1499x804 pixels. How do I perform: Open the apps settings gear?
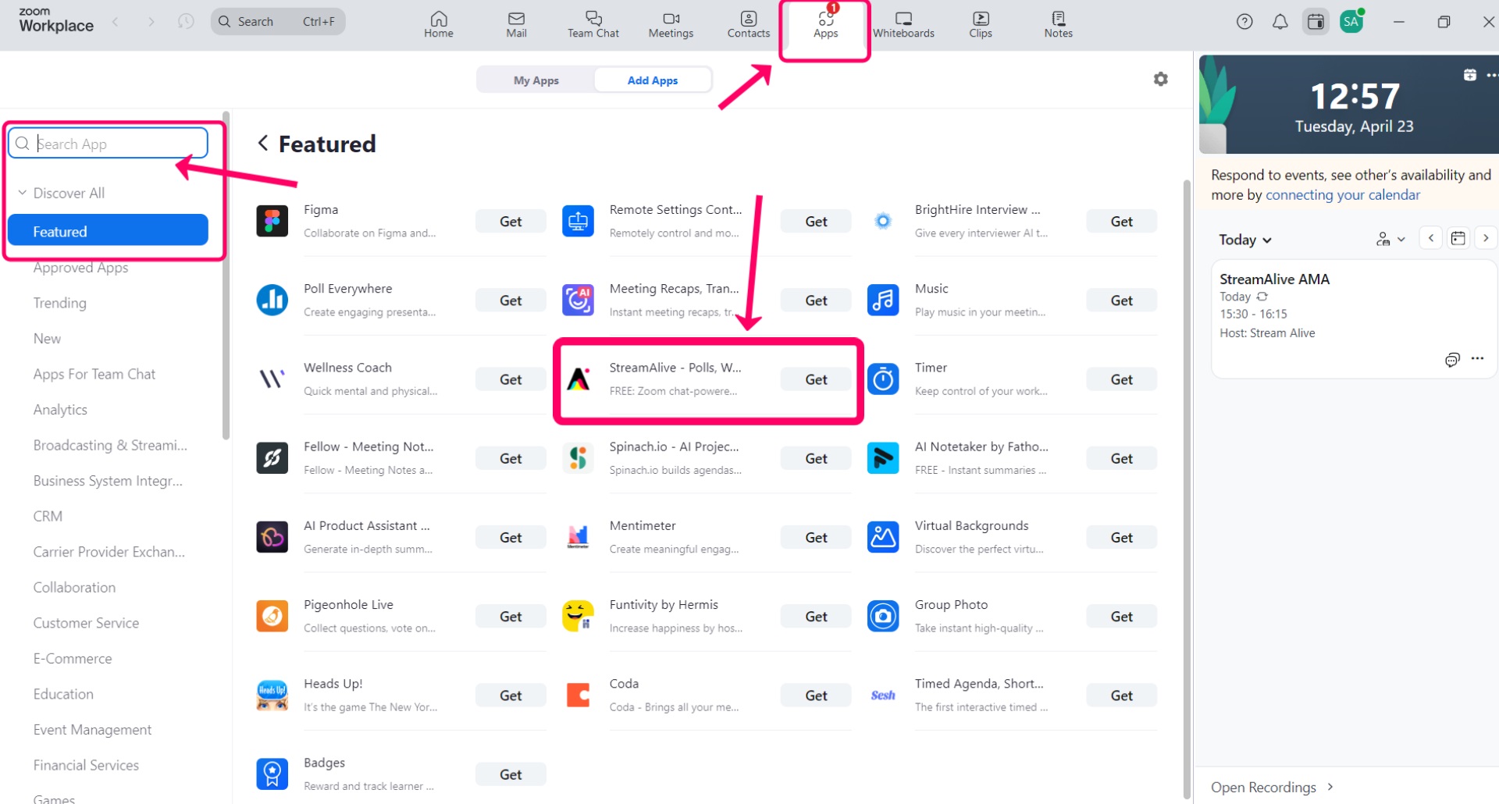coord(1161,79)
